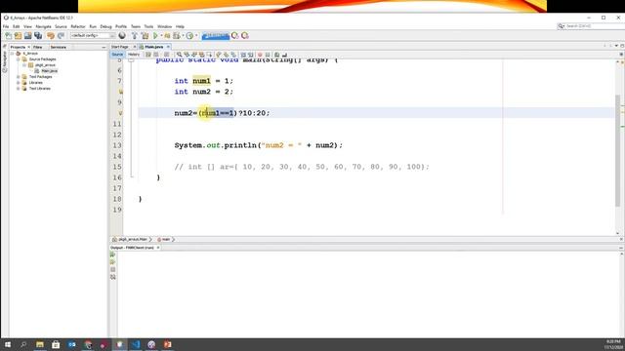Click the New Project toolbar icon
625x351 pixels.
18,36
